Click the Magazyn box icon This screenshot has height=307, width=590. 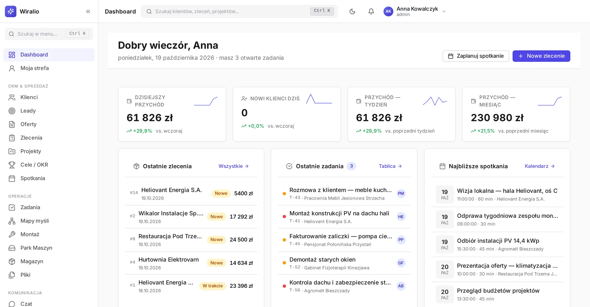pos(12,261)
